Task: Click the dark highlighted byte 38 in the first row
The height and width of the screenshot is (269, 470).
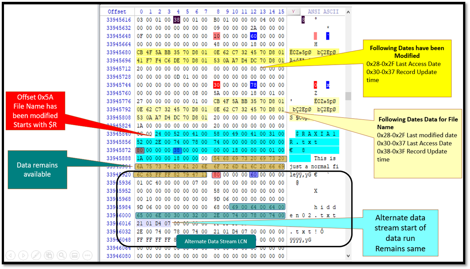Action: (x=177, y=20)
